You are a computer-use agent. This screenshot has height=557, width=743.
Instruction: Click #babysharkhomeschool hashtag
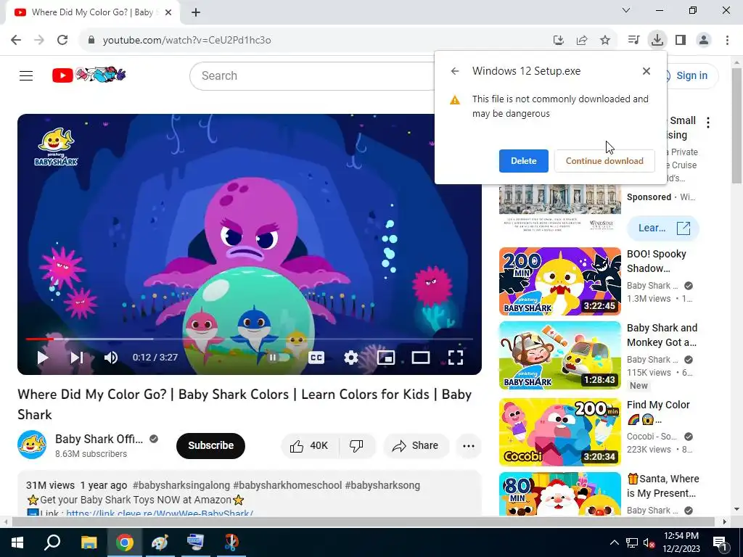(x=287, y=485)
